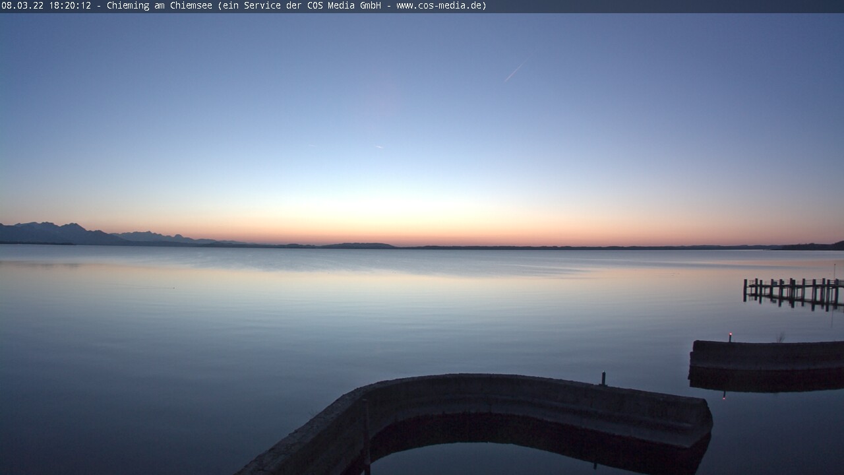Click the curved concrete breakwater in foreground
The height and width of the screenshot is (475, 844).
coord(527,396)
